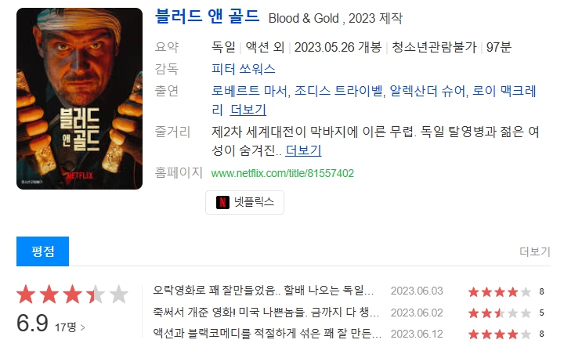Click stars of the 2023.06.02 review
The image size is (564, 347).
click(500, 313)
